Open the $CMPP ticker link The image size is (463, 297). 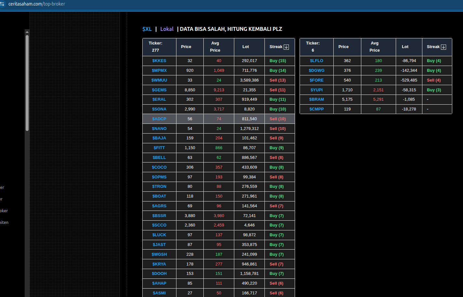pos(316,109)
